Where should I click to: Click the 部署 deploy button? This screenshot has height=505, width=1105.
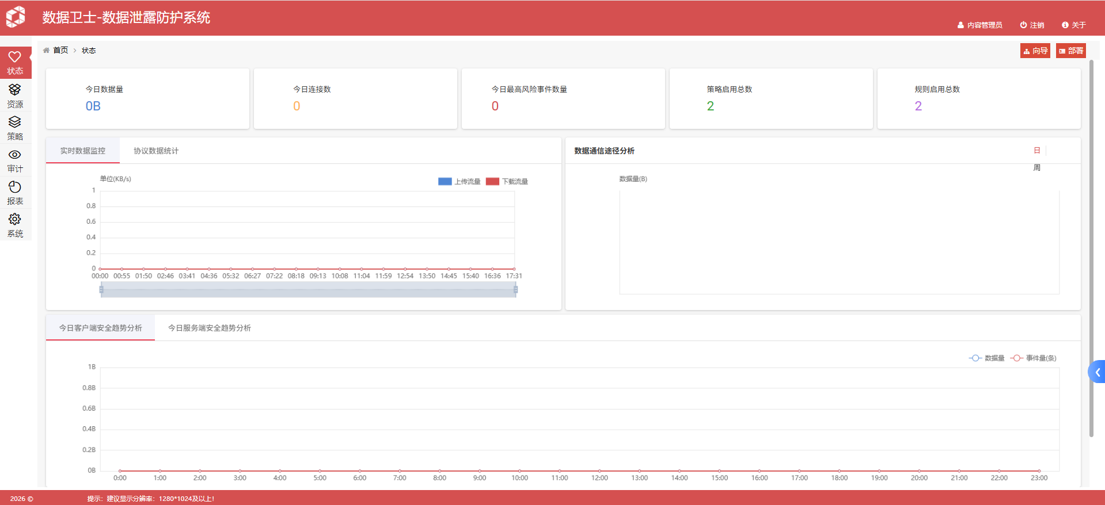1070,51
